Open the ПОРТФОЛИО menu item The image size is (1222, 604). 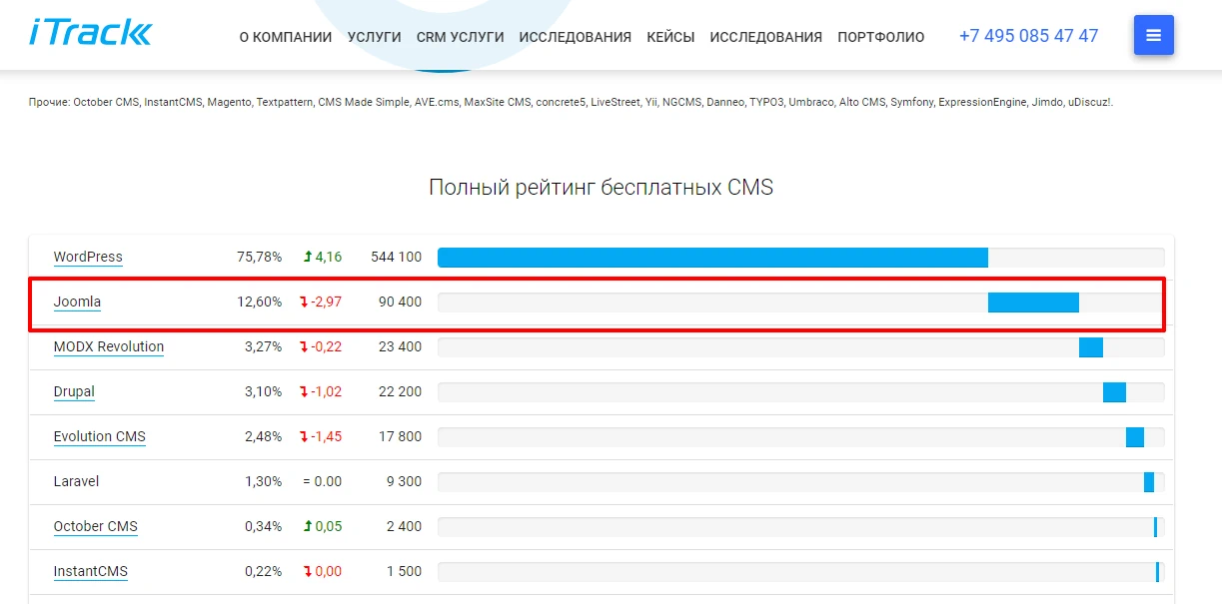(x=881, y=37)
